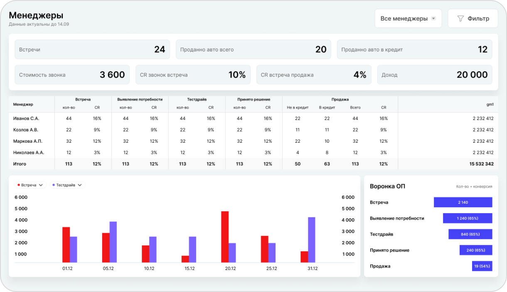Click the red bar at 01.12
The image size is (507, 292).
[66, 245]
